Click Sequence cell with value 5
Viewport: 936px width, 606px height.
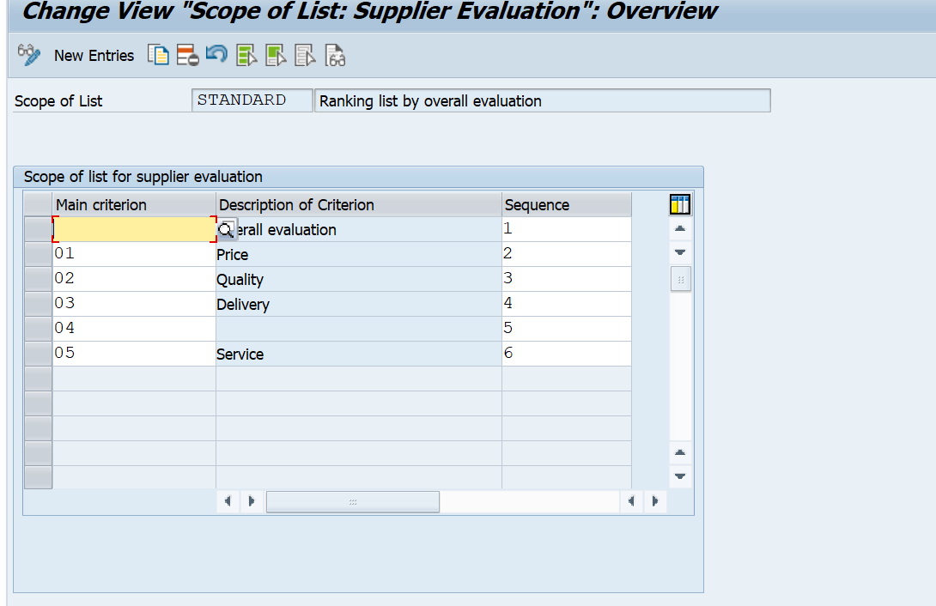coord(567,329)
